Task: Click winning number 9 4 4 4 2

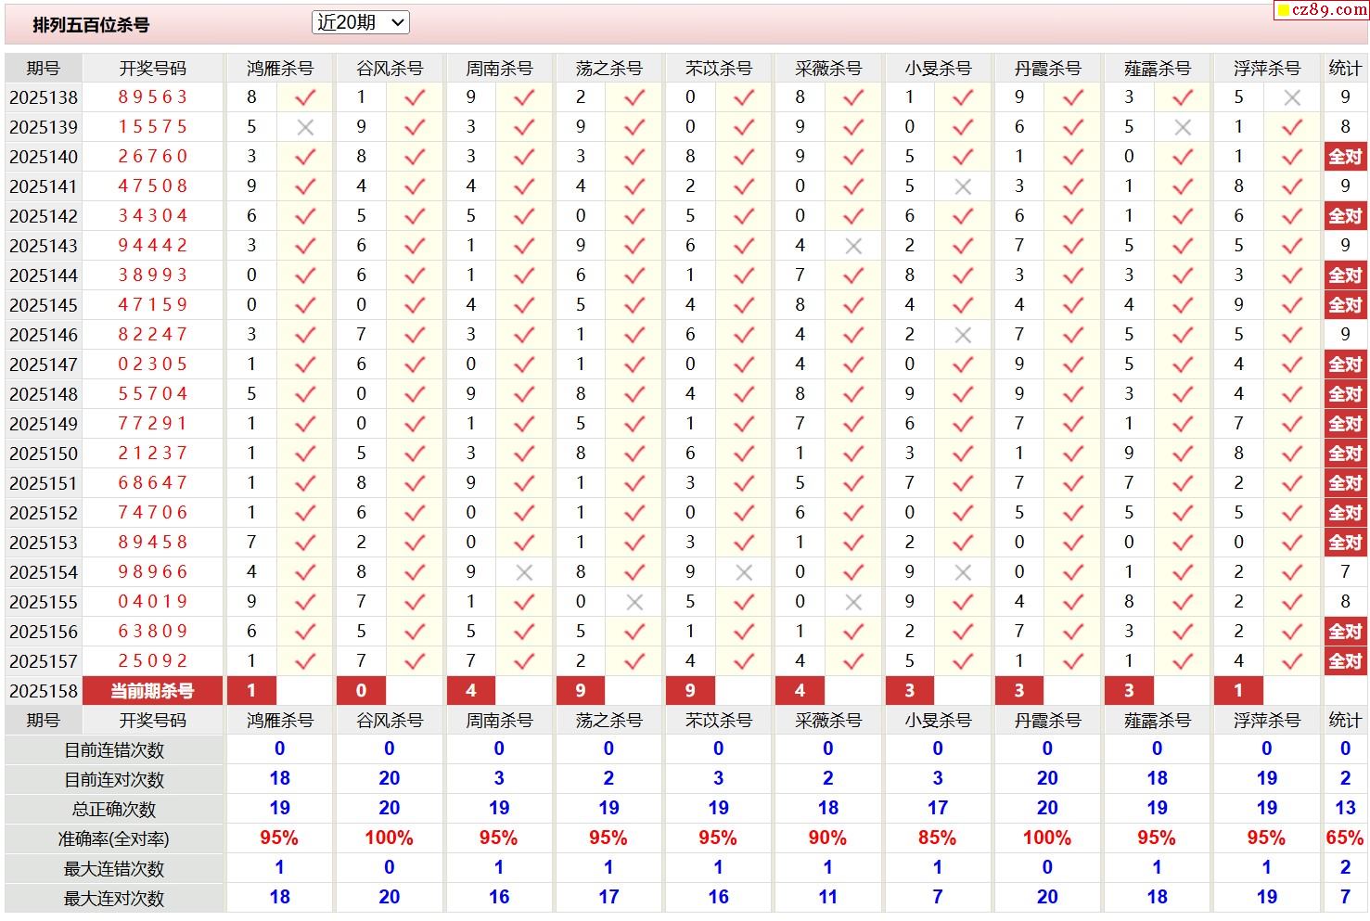Action: 153,246
